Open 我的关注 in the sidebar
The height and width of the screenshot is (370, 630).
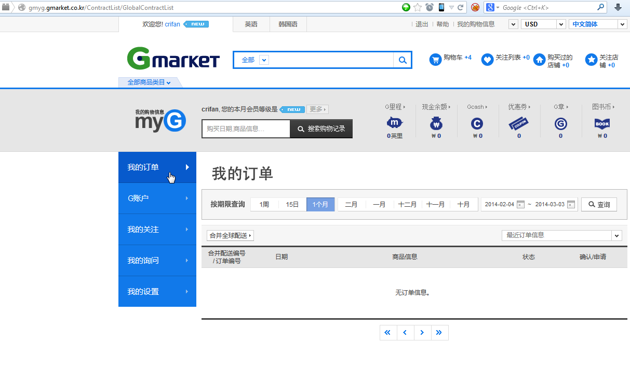pos(157,229)
